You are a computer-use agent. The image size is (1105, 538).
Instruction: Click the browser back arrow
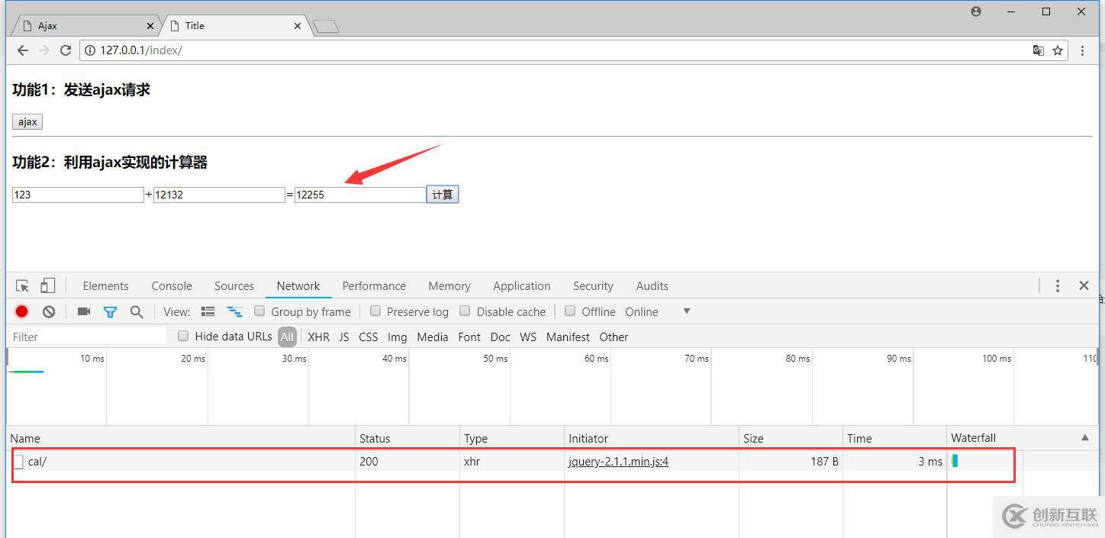[22, 50]
